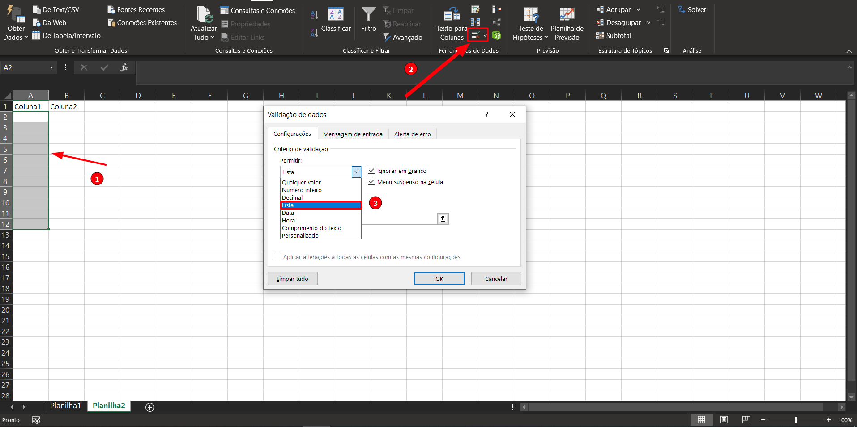This screenshot has height=427, width=857.
Task: Select Lista in Permitir list
Action: tap(320, 205)
